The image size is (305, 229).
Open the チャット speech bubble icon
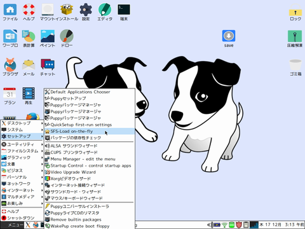[x=48, y=65]
